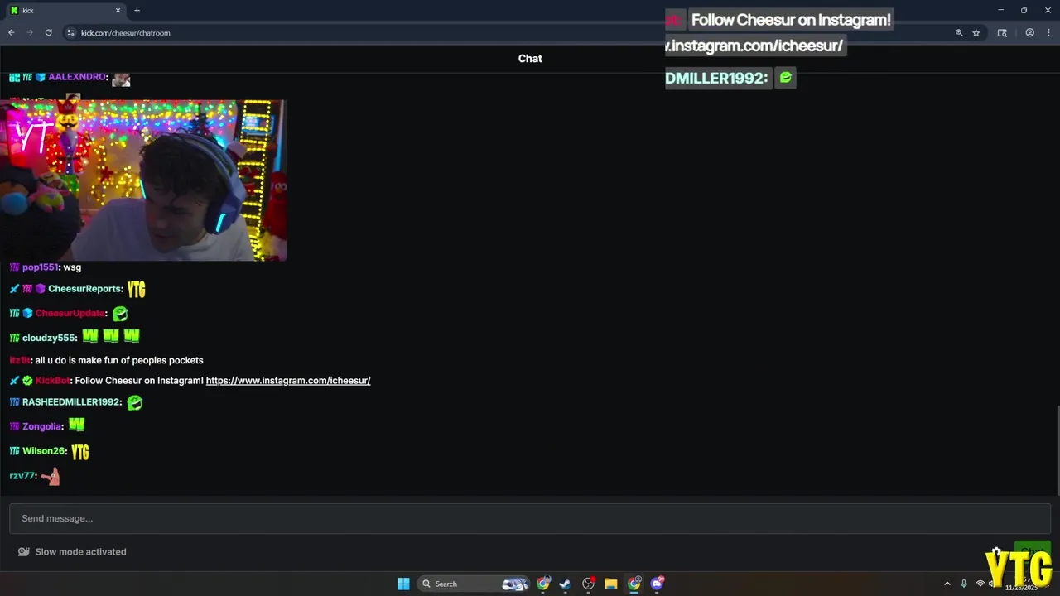Click the microphone icon in system tray
Viewport: 1060px width, 596px height.
click(964, 584)
